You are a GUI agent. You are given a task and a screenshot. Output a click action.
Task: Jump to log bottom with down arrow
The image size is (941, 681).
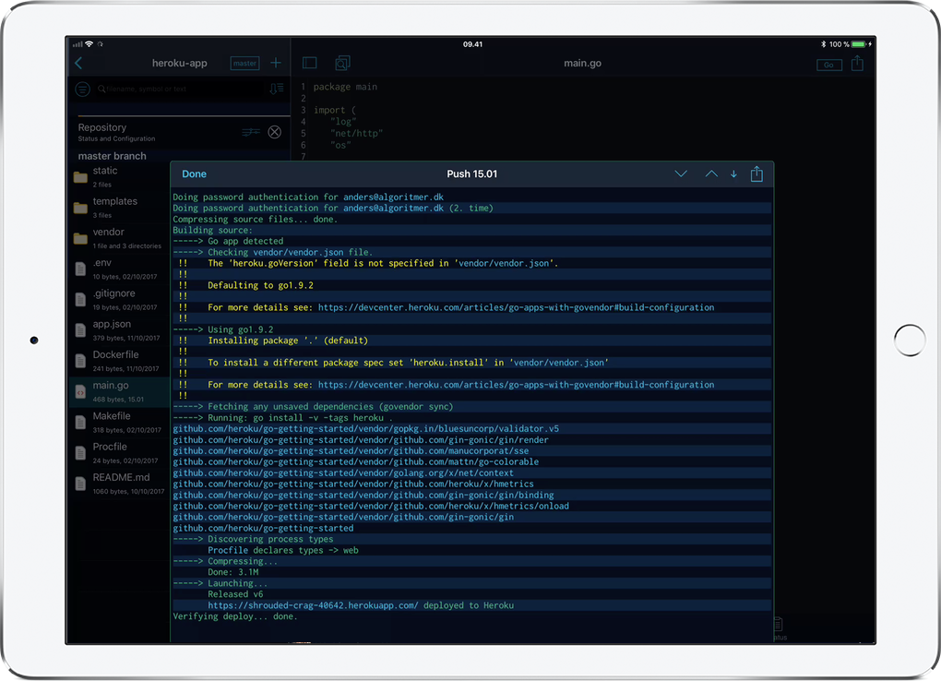coord(733,174)
